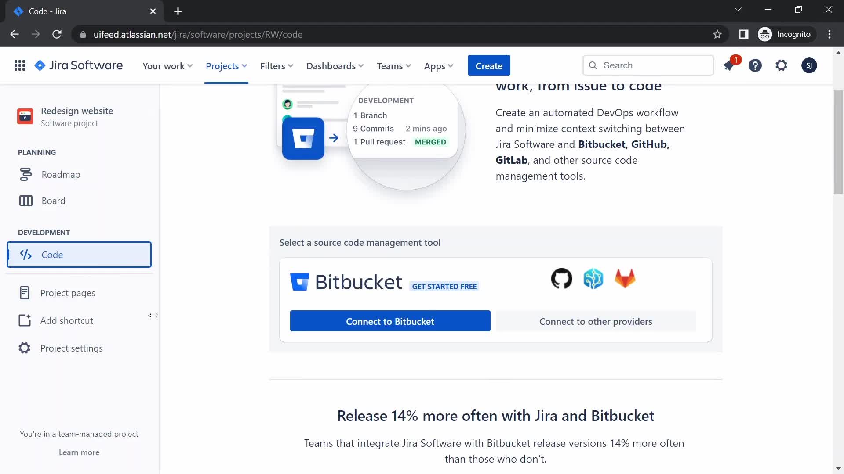
Task: Click the Bitbucket logo icon
Action: coord(300,282)
